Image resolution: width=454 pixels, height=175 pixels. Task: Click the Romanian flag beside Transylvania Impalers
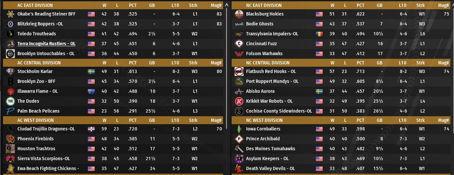point(319,34)
